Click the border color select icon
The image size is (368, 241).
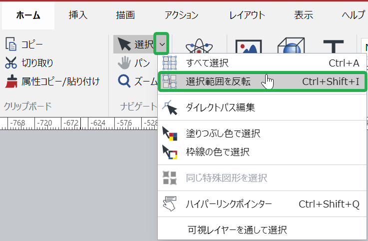coord(170,152)
